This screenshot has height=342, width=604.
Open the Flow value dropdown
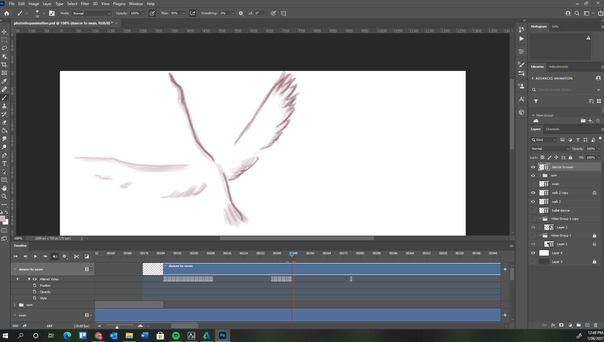[x=183, y=13]
